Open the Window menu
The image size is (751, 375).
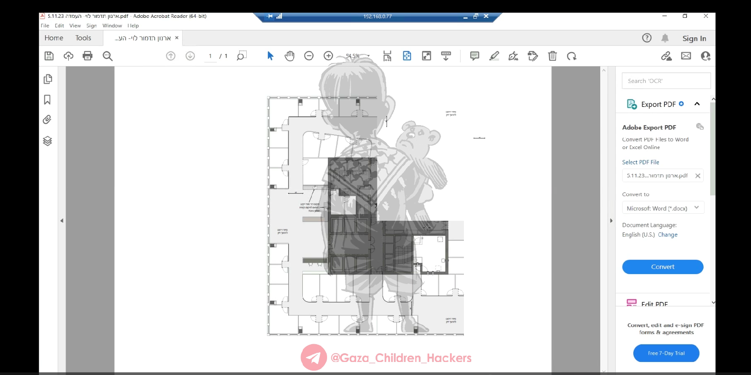pos(112,26)
